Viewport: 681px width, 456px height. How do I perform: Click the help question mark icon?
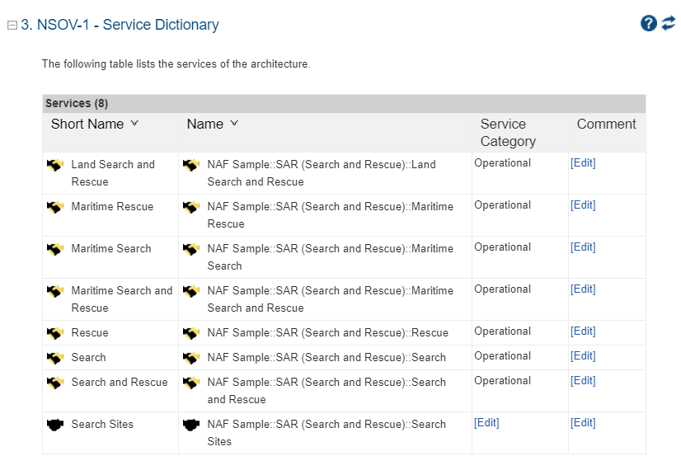click(648, 23)
